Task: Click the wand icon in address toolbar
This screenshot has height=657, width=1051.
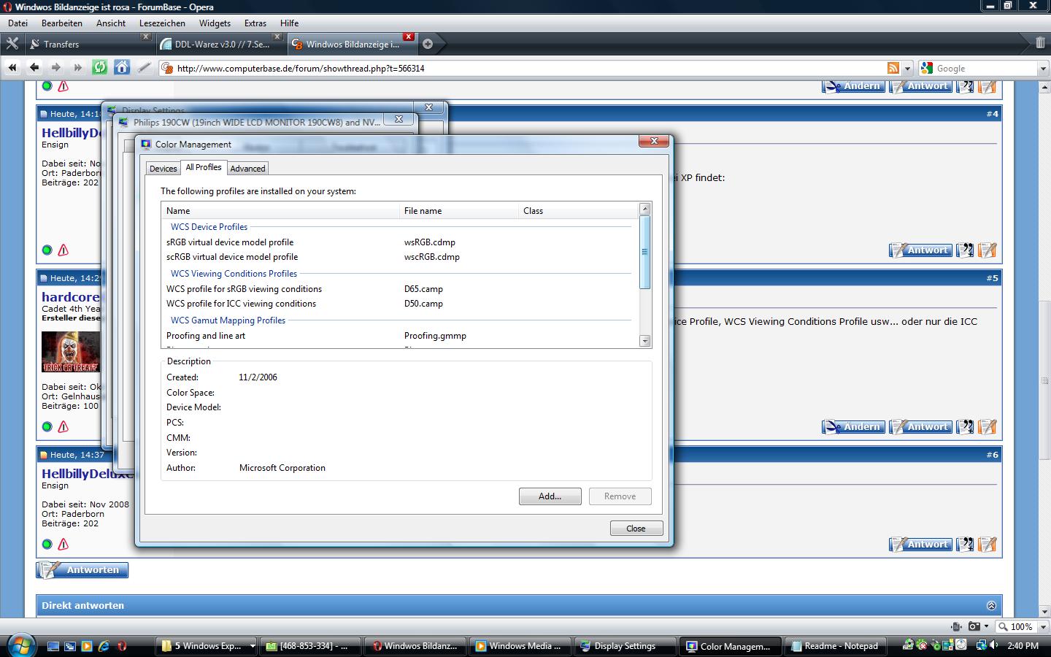Action: click(x=145, y=68)
